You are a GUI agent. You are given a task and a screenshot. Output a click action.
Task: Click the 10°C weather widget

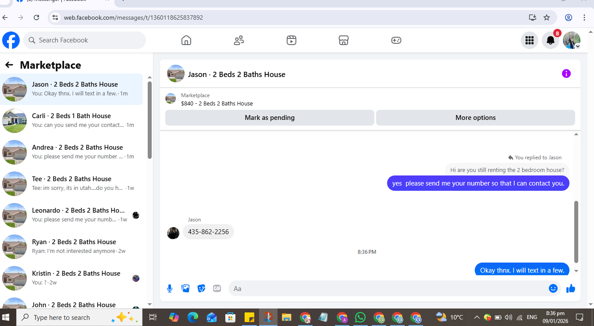tap(450, 317)
